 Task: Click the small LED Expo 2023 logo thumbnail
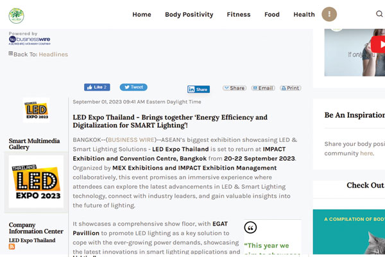37,110
